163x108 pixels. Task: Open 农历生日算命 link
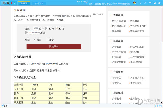click(x=137, y=47)
